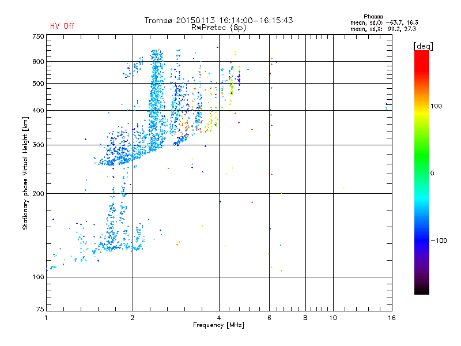
Task: Click the x-axis '16' tick label
Action: click(392, 318)
